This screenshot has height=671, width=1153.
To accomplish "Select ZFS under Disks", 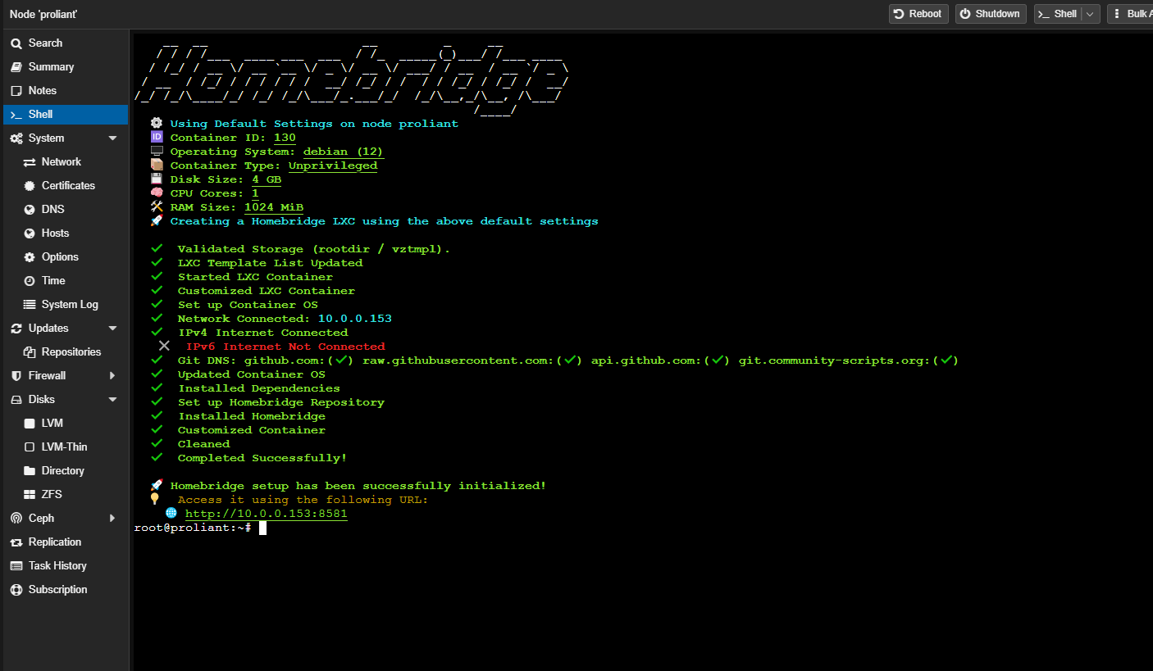I will coord(52,495).
